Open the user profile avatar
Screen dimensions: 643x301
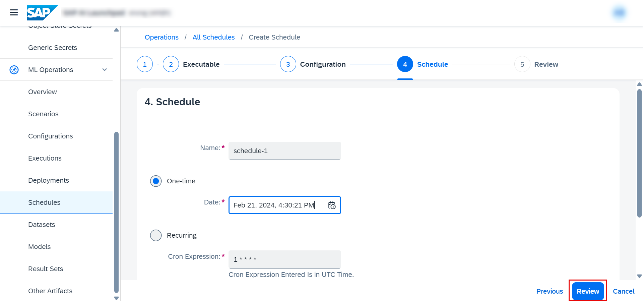(619, 13)
